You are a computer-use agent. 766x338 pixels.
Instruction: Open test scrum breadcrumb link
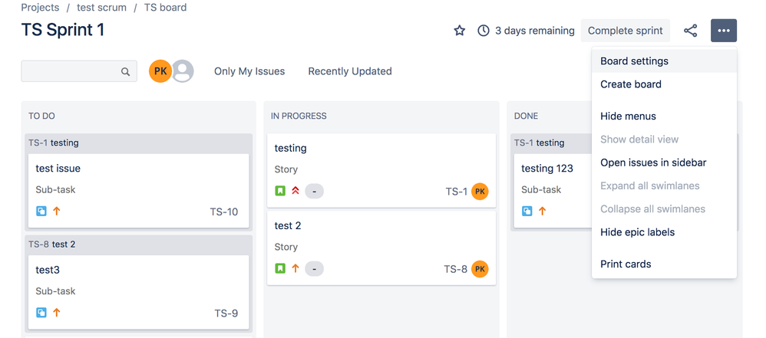pyautogui.click(x=101, y=8)
